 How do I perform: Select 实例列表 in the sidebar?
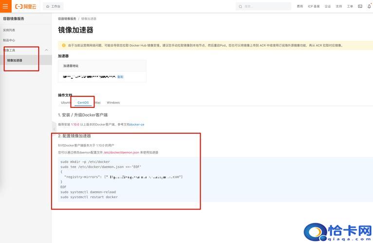[9, 30]
